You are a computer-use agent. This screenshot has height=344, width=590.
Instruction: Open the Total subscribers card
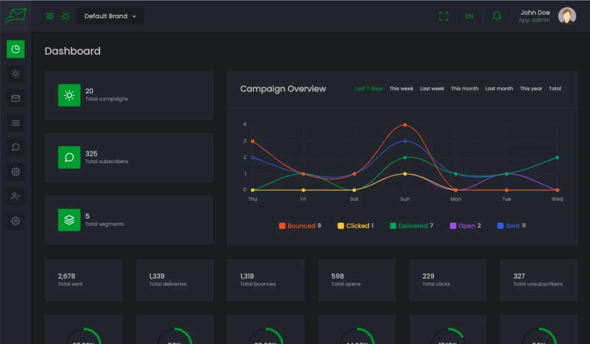[129, 157]
